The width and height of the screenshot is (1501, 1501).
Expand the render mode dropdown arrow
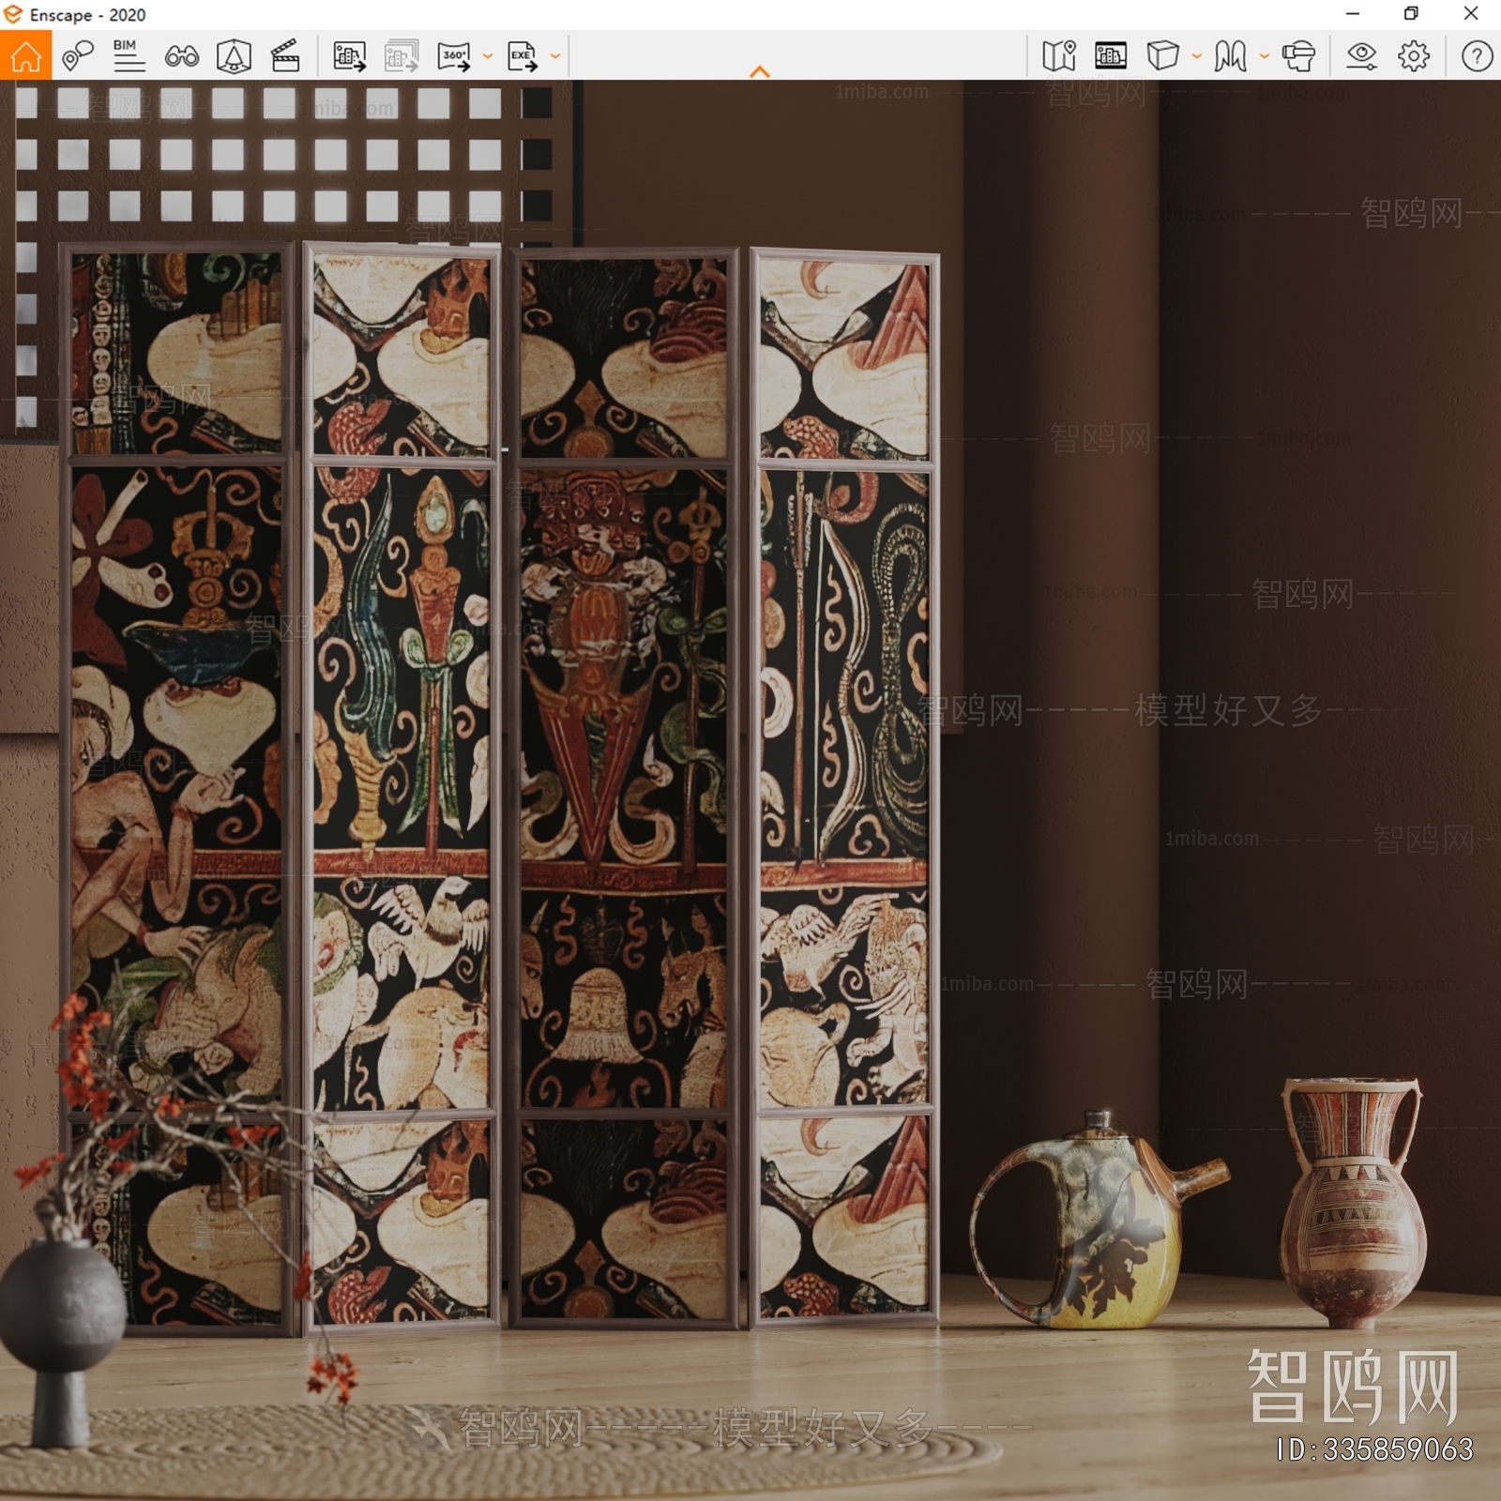coord(1265,56)
